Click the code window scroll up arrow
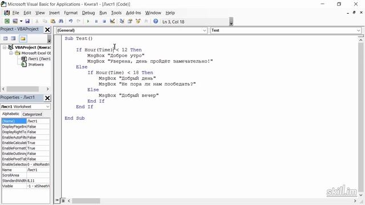 pyautogui.click(x=360, y=40)
